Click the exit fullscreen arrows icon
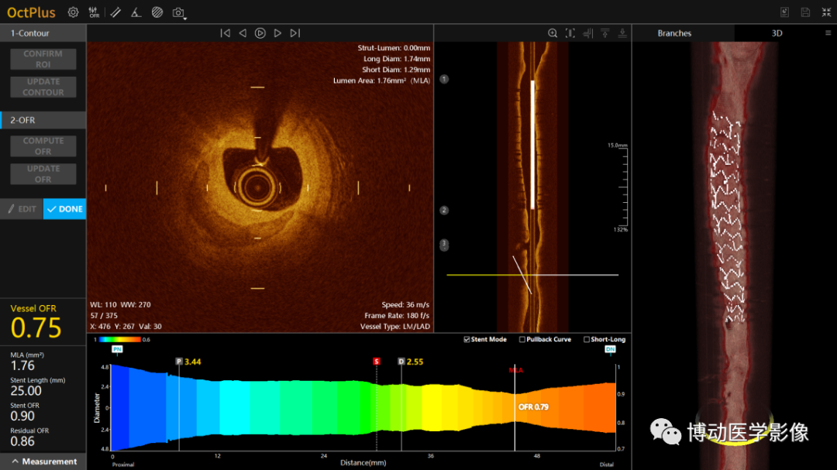 click(x=826, y=12)
